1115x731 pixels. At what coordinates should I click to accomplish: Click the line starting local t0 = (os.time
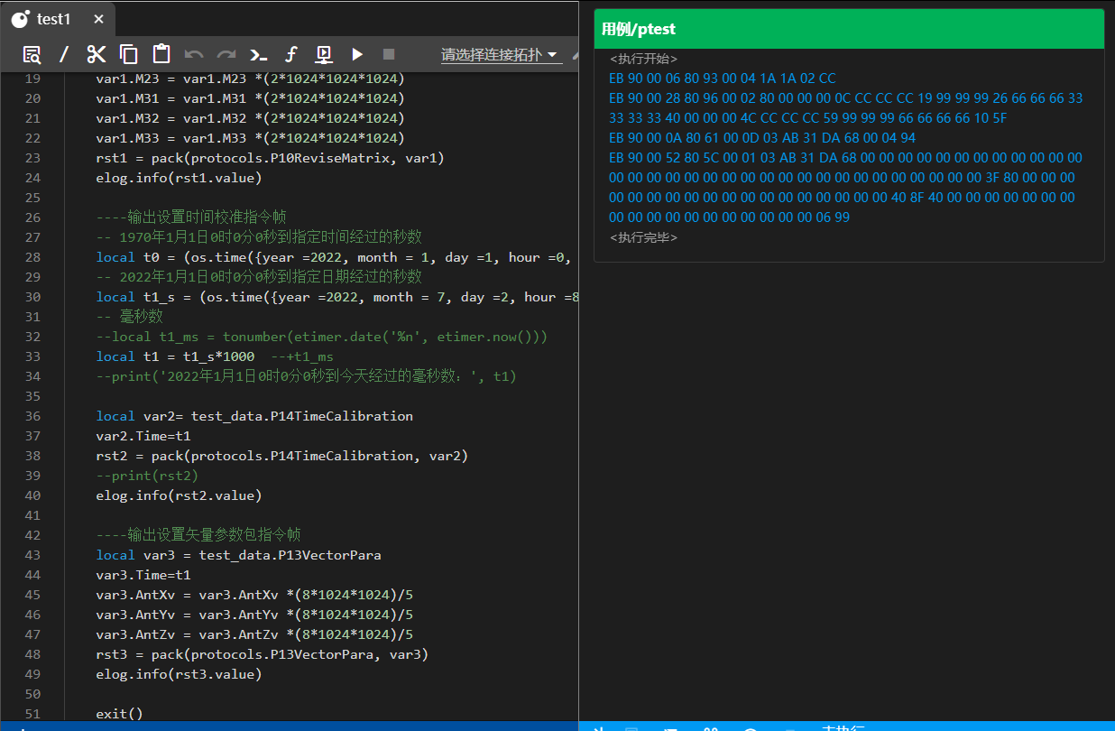click(x=336, y=257)
